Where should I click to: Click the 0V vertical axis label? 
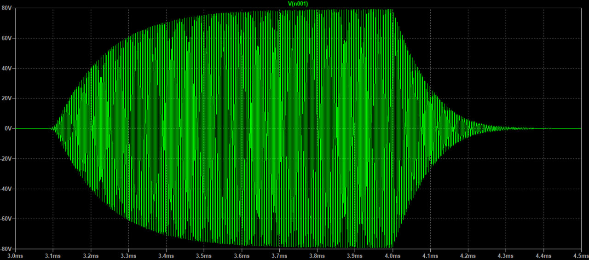(x=8, y=128)
